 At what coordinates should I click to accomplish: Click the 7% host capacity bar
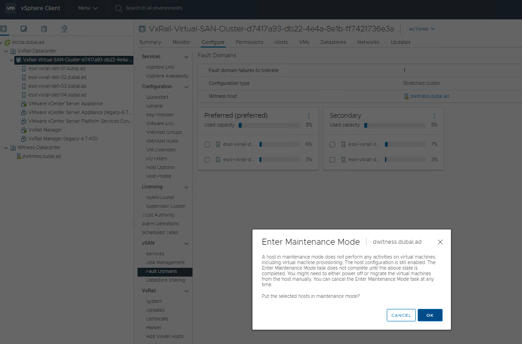click(405, 145)
